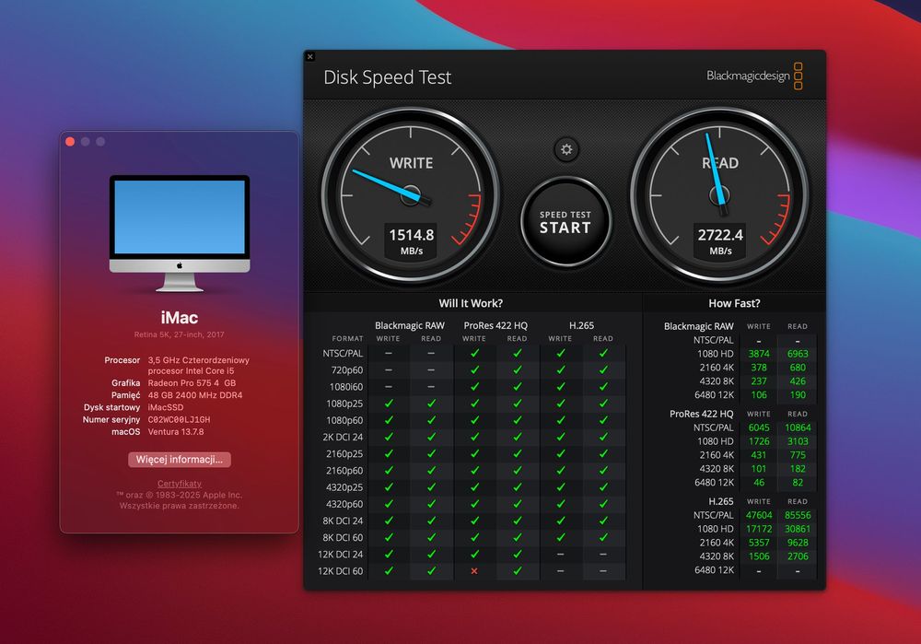Screen dimensions: 921x644
Task: Click the How Fast? heading
Action: [734, 303]
